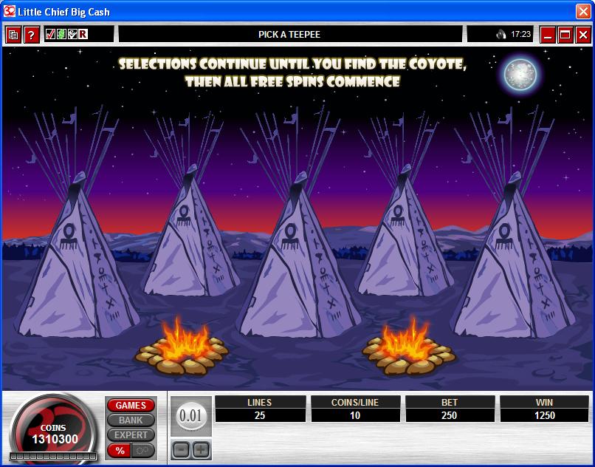Open the BANK button
The width and height of the screenshot is (595, 467).
tap(131, 420)
